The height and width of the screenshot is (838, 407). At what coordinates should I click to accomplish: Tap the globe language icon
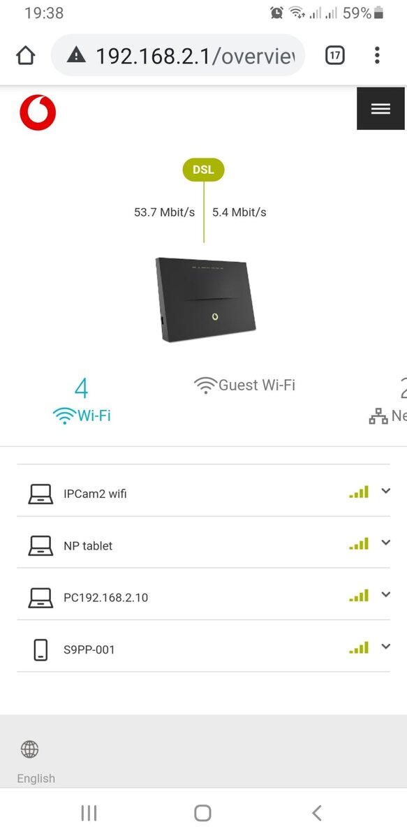tap(29, 749)
